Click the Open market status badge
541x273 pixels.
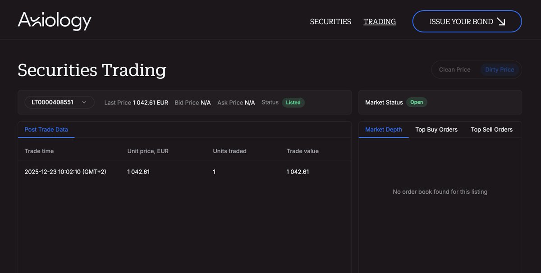point(417,102)
